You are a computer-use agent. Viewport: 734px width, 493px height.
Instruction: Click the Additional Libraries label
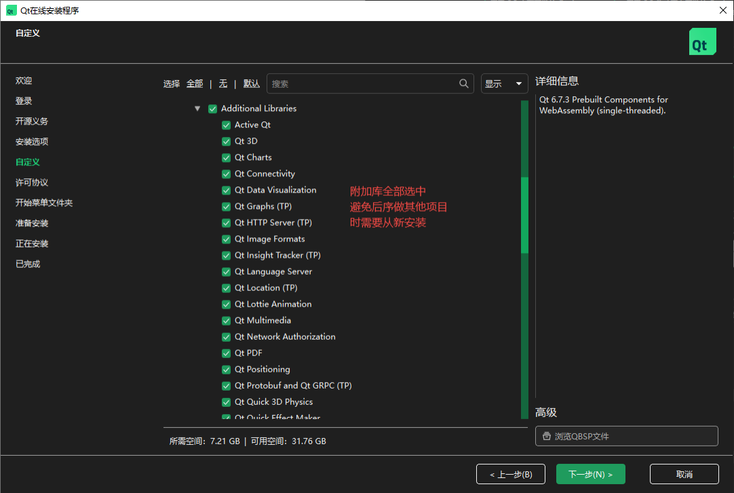click(258, 108)
